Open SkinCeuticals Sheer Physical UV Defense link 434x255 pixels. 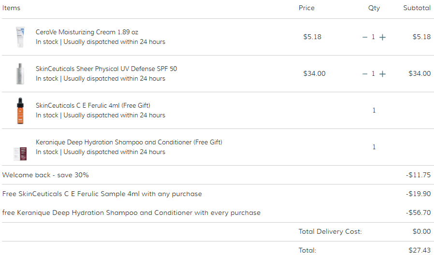pos(106,69)
